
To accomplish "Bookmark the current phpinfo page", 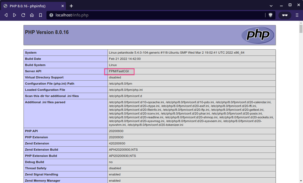I will tap(40, 15).
